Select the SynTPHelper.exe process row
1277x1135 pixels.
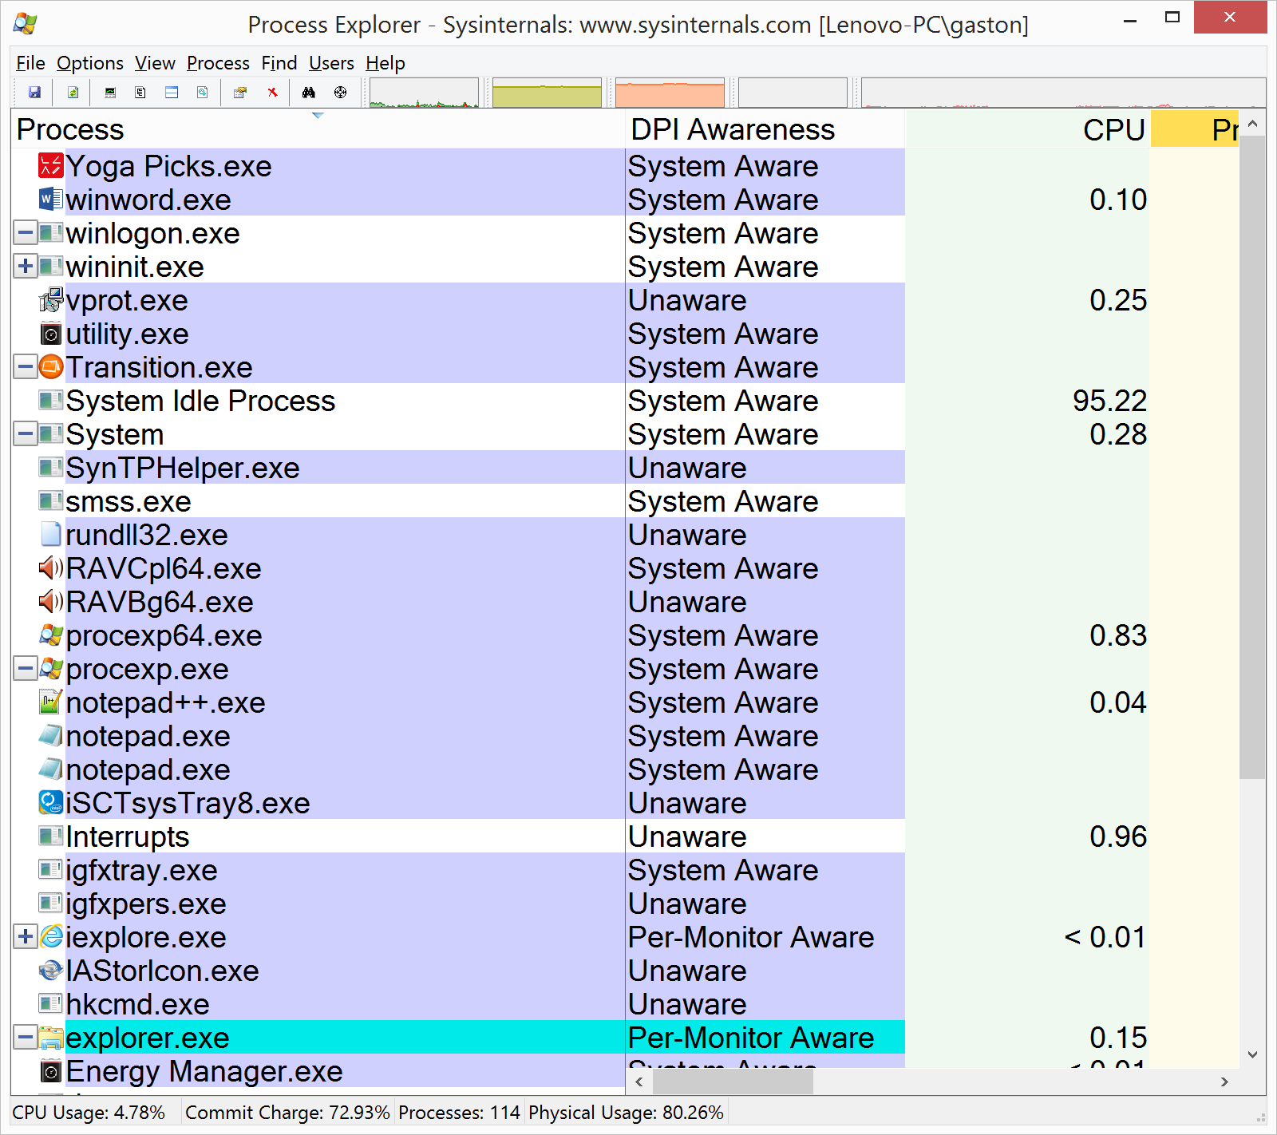click(x=625, y=468)
